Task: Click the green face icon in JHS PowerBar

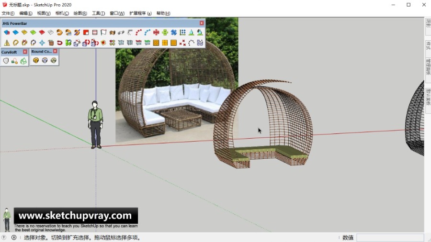Action: (33, 33)
